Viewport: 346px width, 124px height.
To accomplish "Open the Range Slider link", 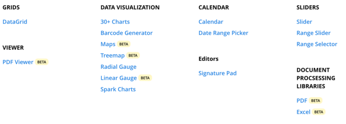I will click(314, 33).
